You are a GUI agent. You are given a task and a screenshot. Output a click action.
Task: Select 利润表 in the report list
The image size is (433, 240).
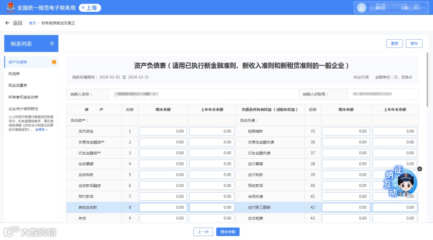pyautogui.click(x=14, y=74)
